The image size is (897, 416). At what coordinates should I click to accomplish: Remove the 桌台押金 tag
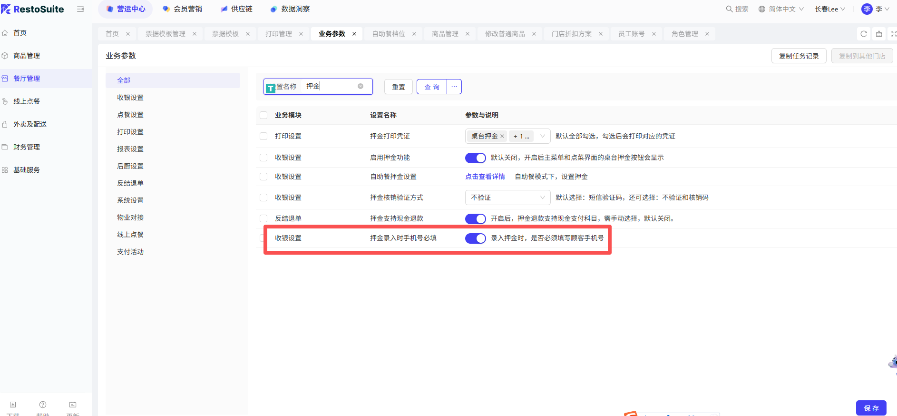[502, 136]
